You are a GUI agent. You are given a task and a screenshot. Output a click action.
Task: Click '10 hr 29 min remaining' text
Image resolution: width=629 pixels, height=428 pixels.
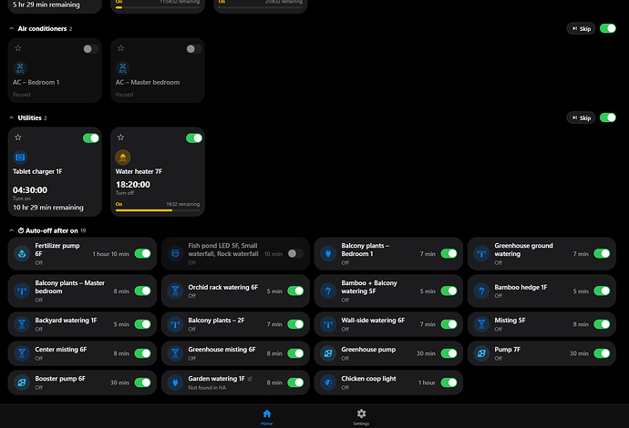coord(48,208)
